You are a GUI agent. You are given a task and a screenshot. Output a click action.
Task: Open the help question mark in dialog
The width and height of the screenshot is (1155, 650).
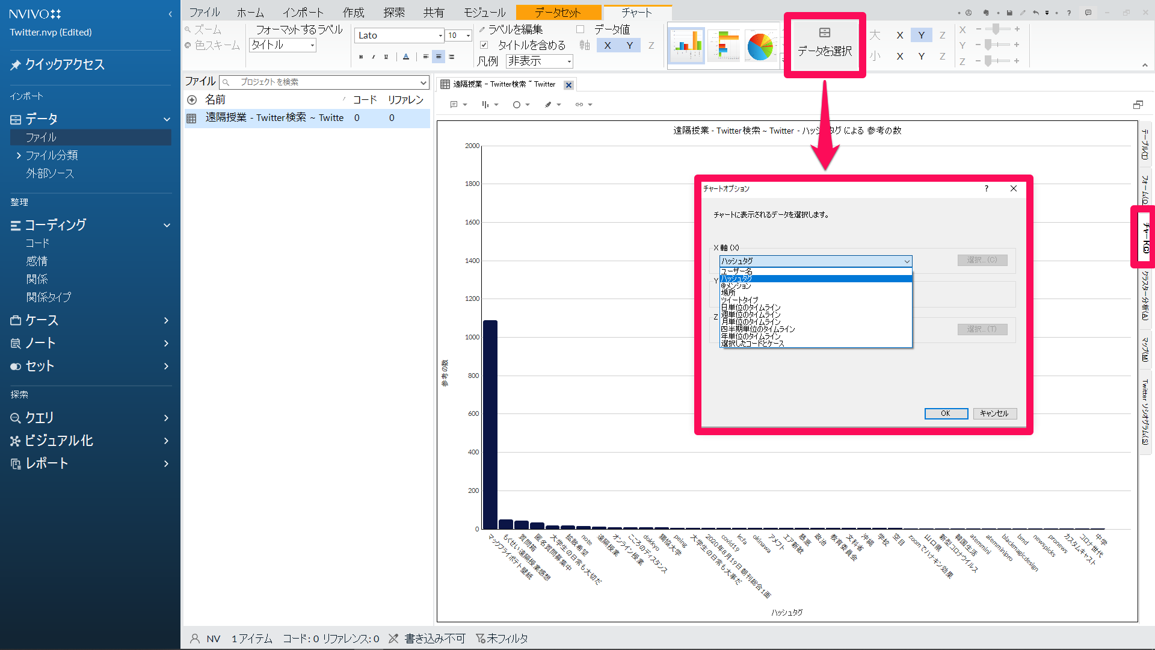[987, 188]
